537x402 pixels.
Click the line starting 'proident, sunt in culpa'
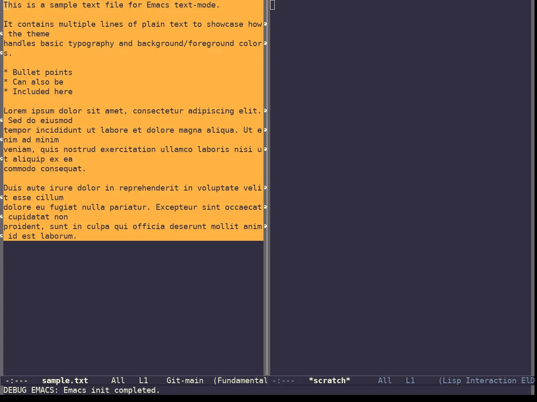click(x=133, y=227)
